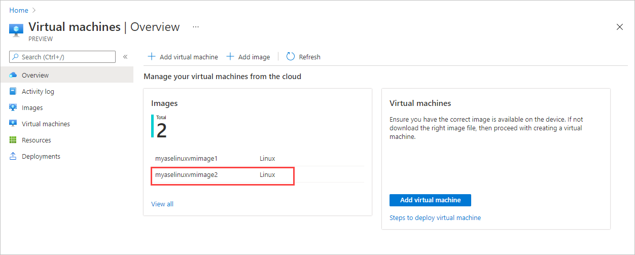The height and width of the screenshot is (255, 635).
Task: Collapse the sidebar with double chevron
Action: click(125, 57)
